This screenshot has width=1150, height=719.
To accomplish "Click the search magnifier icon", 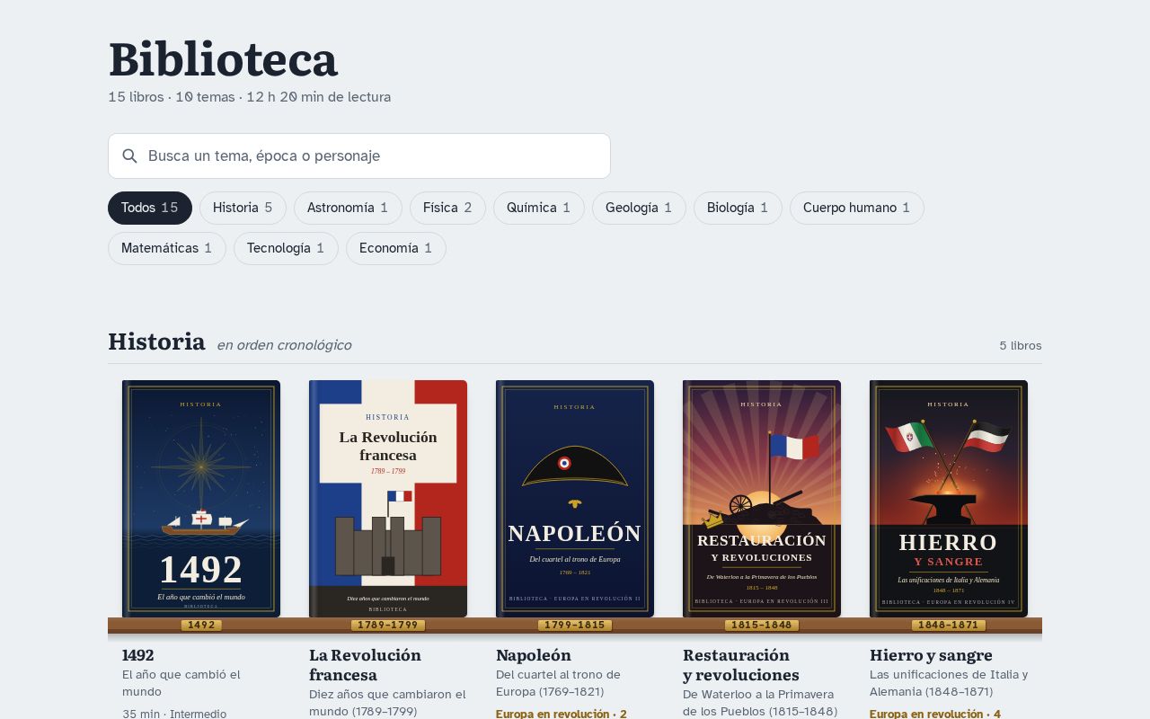I will tap(129, 156).
